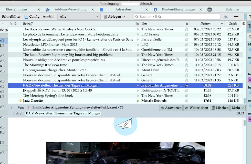Select Les olympistes débarquent pour les JO message

click(125, 39)
